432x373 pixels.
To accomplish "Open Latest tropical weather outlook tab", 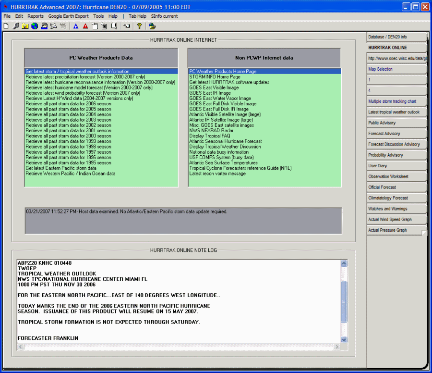I will (396, 112).
